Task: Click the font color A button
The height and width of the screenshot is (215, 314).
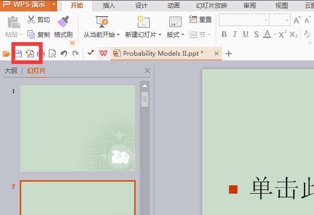Action: (267, 34)
